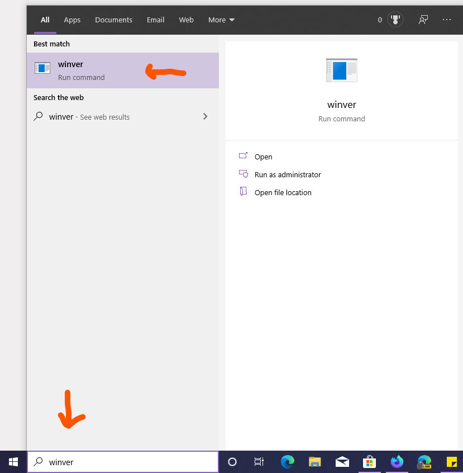Click the rewards points count 0
Viewport: 463px width, 473px height.
pyautogui.click(x=380, y=20)
